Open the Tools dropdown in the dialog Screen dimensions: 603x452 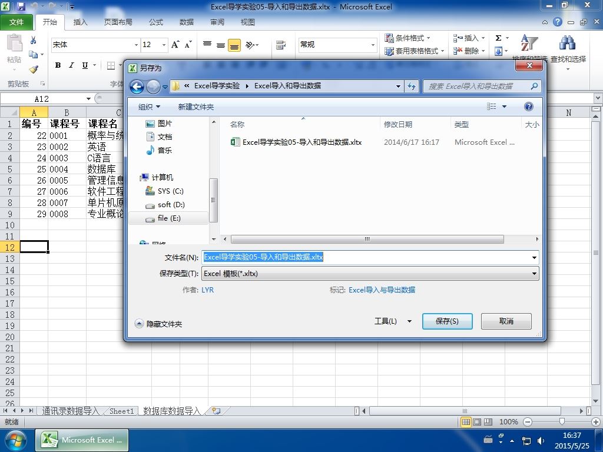pos(393,321)
